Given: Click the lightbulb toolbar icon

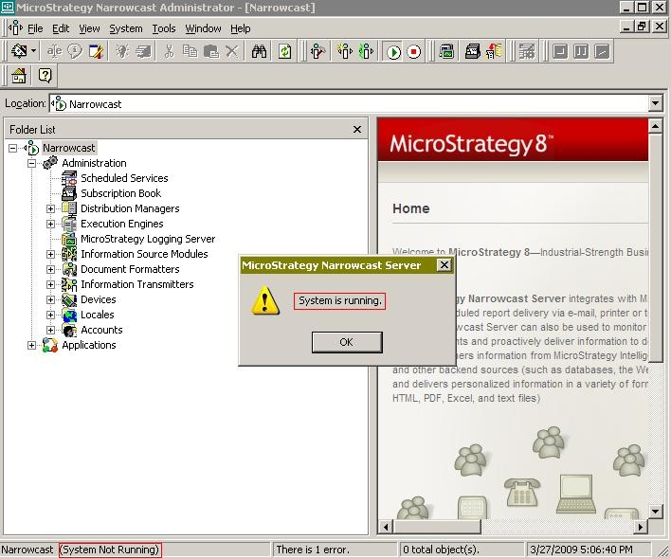Looking at the screenshot, I should [122, 51].
